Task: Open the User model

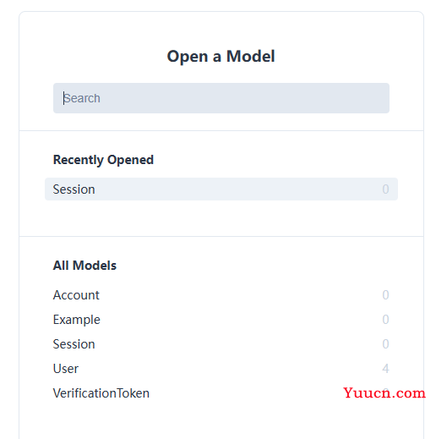Action: point(221,369)
